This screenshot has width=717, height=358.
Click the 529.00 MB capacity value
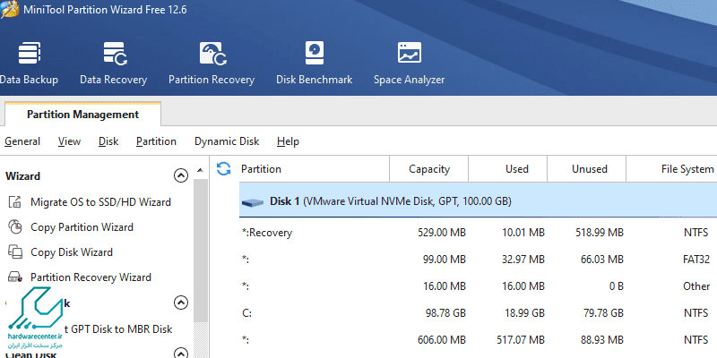(442, 233)
